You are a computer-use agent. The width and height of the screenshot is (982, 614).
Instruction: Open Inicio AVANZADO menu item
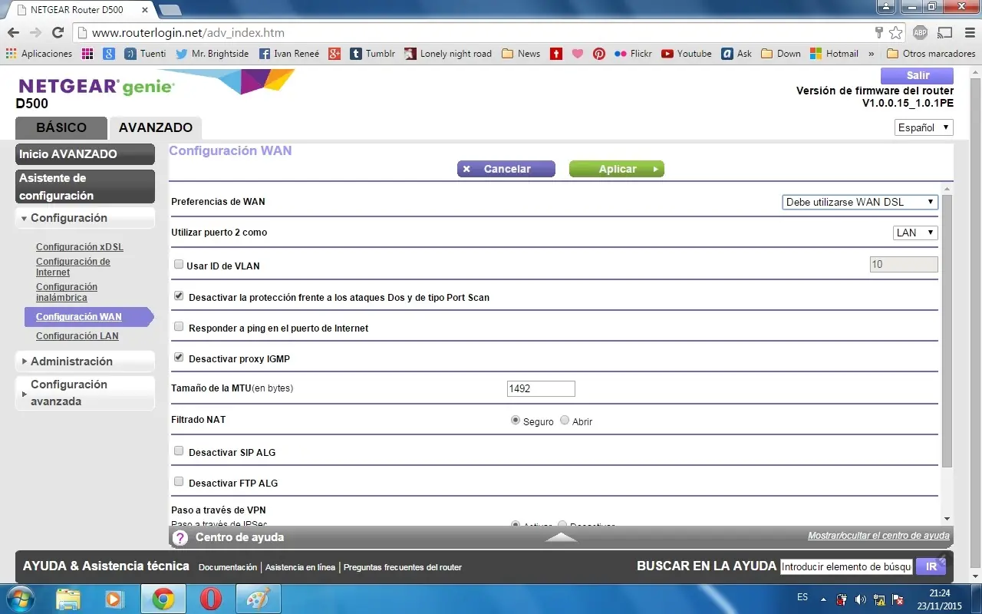tap(85, 154)
